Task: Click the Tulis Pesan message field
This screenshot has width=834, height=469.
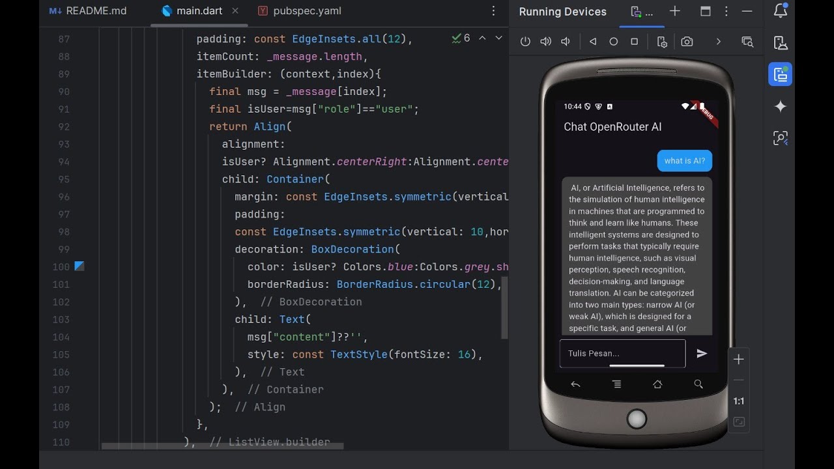Action: (x=622, y=353)
